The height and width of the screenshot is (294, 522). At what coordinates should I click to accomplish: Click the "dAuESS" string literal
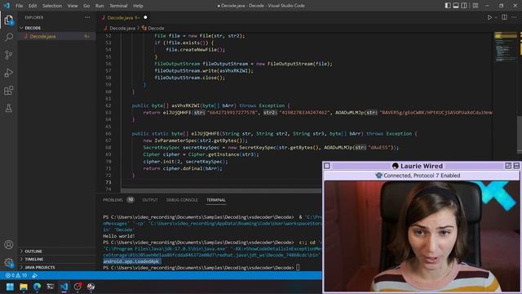pyautogui.click(x=379, y=147)
